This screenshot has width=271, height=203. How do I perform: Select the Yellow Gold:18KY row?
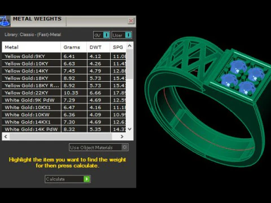[x=64, y=78]
